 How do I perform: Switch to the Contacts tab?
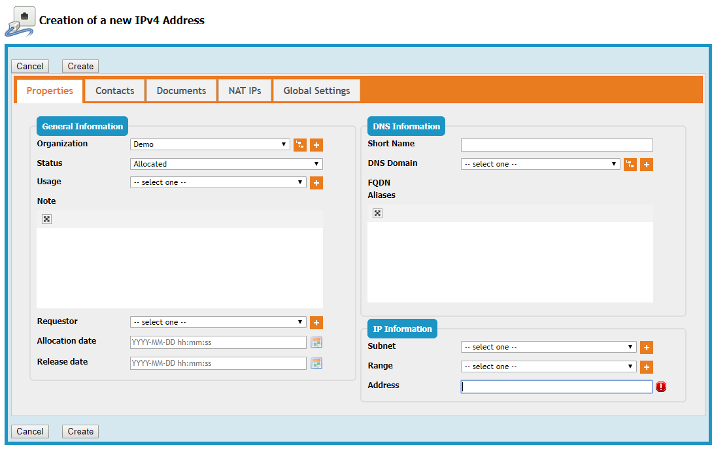click(114, 91)
